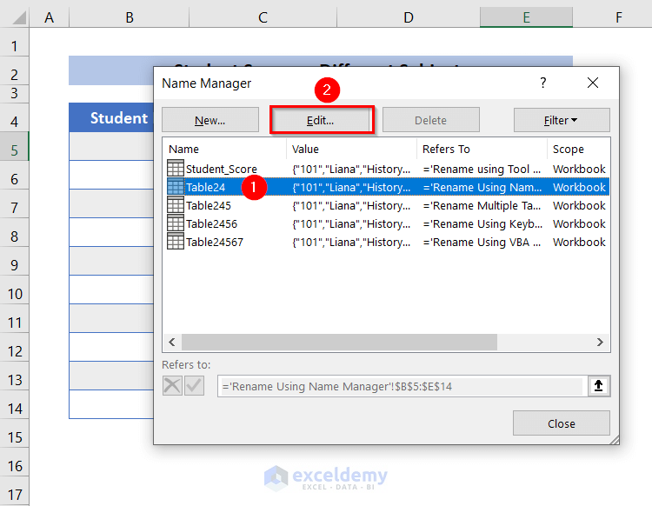Click 'Rename Using VBA' refers-to text
Viewport: 652px width, 506px height.
pos(482,242)
